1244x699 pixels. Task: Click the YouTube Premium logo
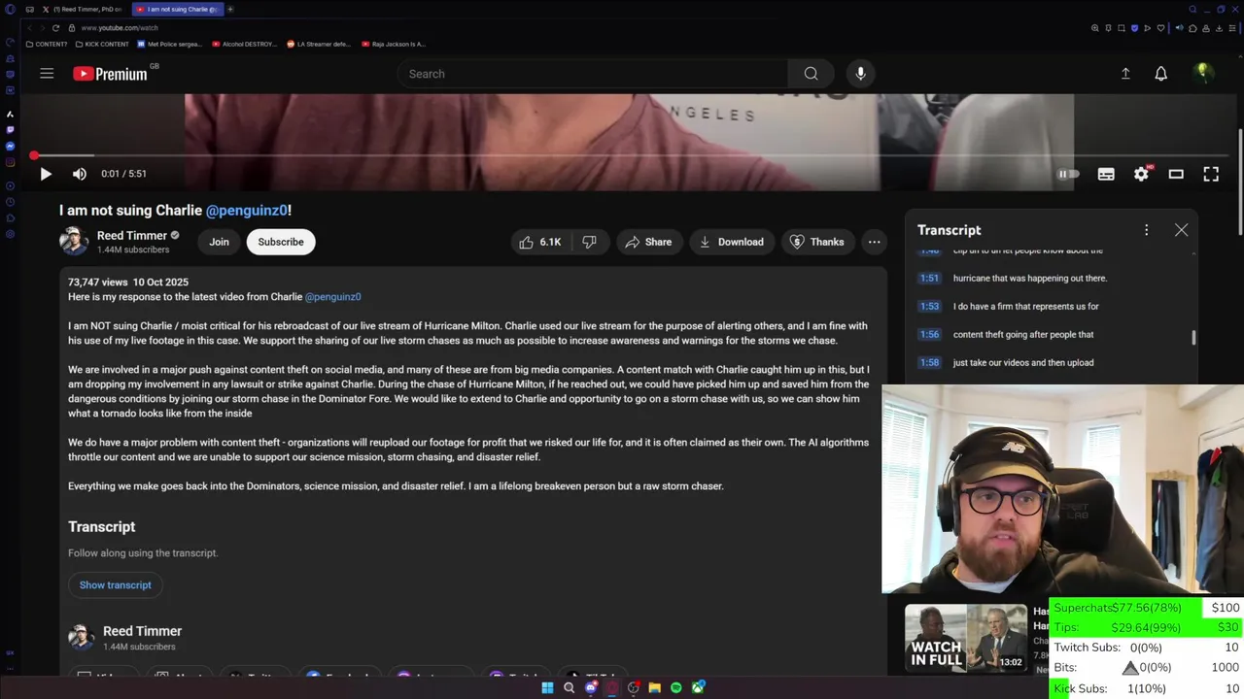coord(110,74)
